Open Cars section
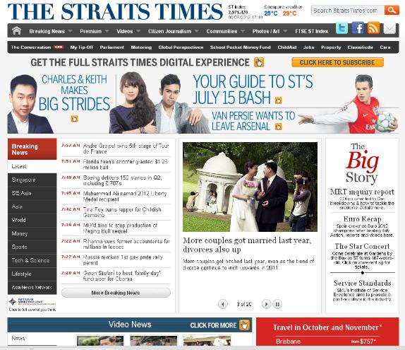The width and height of the screenshot is (405, 350). 385,47
